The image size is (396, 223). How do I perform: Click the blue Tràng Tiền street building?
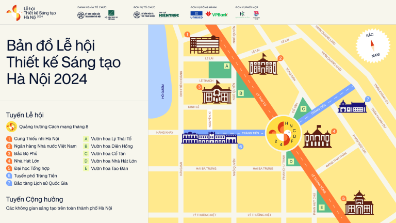coord(209,137)
